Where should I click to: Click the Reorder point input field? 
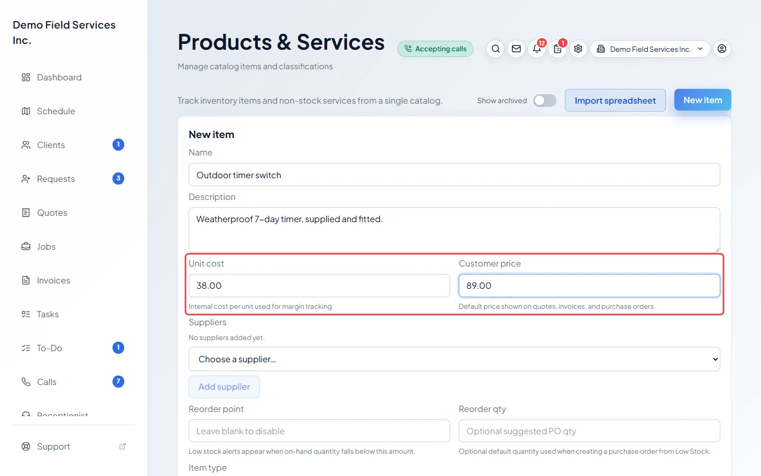pyautogui.click(x=319, y=431)
